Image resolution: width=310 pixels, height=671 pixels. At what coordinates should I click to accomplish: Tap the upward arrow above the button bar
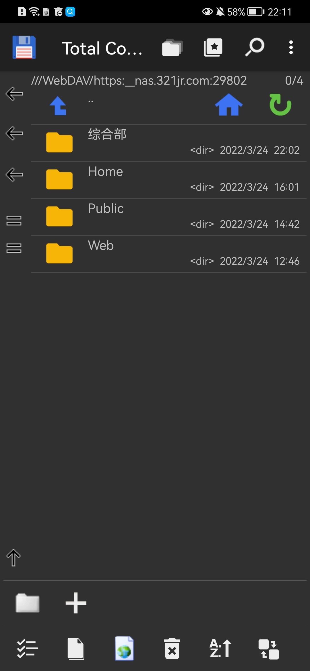(13, 558)
